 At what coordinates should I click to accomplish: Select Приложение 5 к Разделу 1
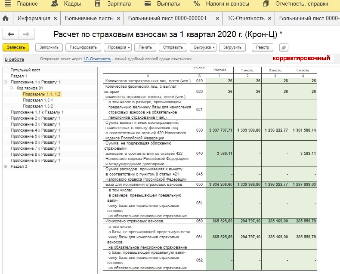[x=35, y=136]
